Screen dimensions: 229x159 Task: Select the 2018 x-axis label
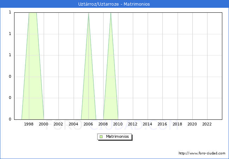(177, 124)
